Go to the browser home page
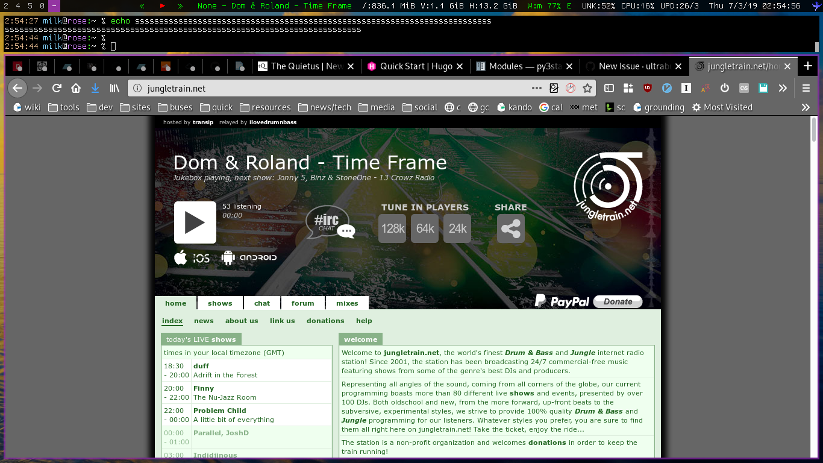Viewport: 823px width, 463px height. (76, 88)
